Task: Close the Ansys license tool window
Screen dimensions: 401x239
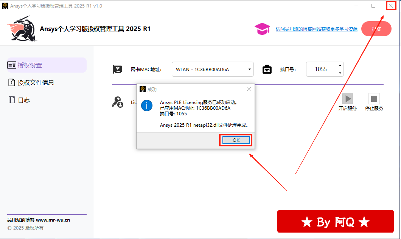Action: 391,6
